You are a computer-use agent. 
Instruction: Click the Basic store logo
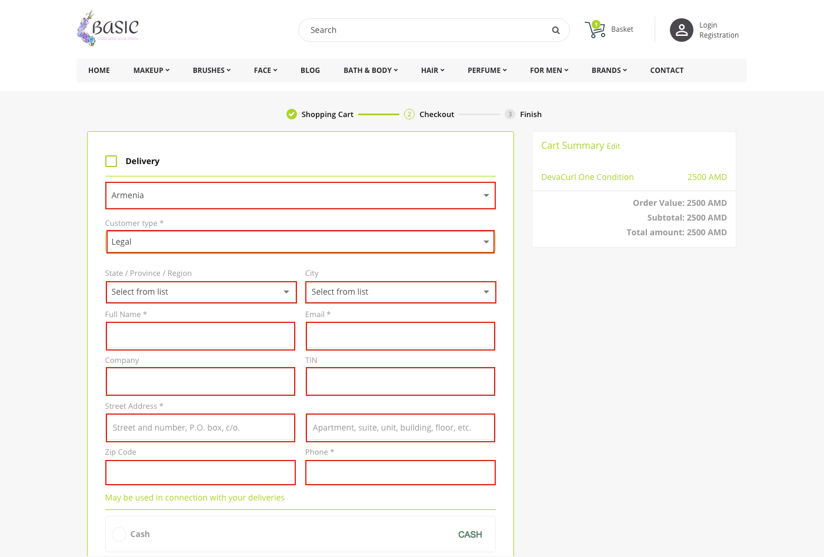click(x=108, y=28)
